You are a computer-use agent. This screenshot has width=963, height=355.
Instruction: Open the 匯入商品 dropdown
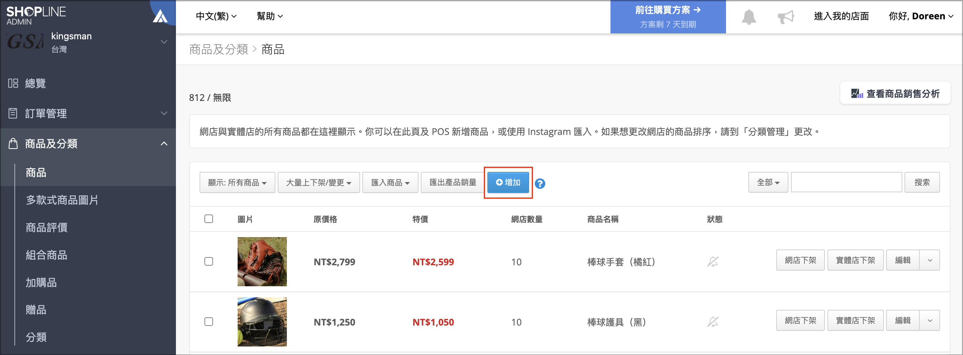(x=390, y=182)
